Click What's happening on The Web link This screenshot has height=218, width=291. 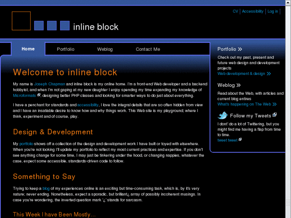click(x=244, y=104)
